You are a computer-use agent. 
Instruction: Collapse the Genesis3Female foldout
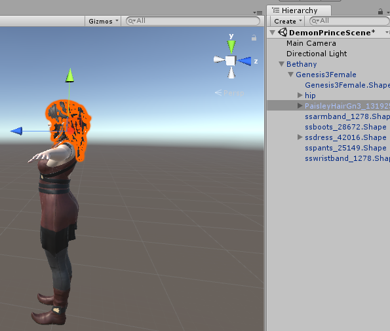click(x=290, y=75)
